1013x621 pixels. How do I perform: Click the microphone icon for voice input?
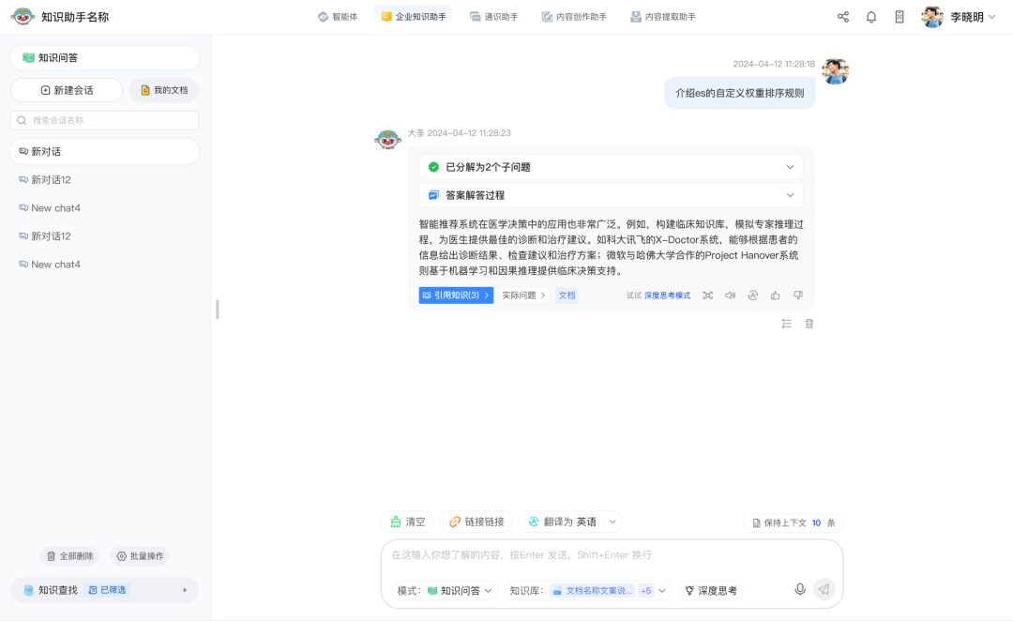tap(800, 589)
